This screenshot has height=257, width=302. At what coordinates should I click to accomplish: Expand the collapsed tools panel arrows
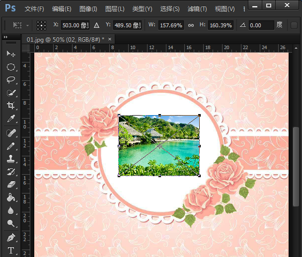6,37
